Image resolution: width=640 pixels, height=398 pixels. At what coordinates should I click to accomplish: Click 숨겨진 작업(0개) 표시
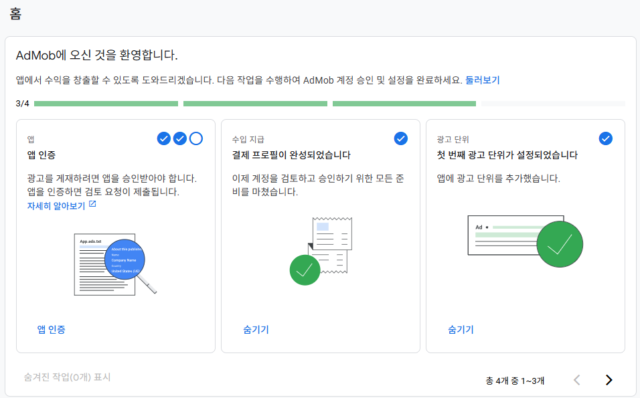pyautogui.click(x=68, y=377)
